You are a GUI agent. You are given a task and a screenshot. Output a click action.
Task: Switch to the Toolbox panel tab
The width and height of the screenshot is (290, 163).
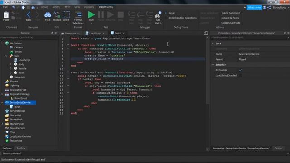pyautogui.click(x=21, y=148)
